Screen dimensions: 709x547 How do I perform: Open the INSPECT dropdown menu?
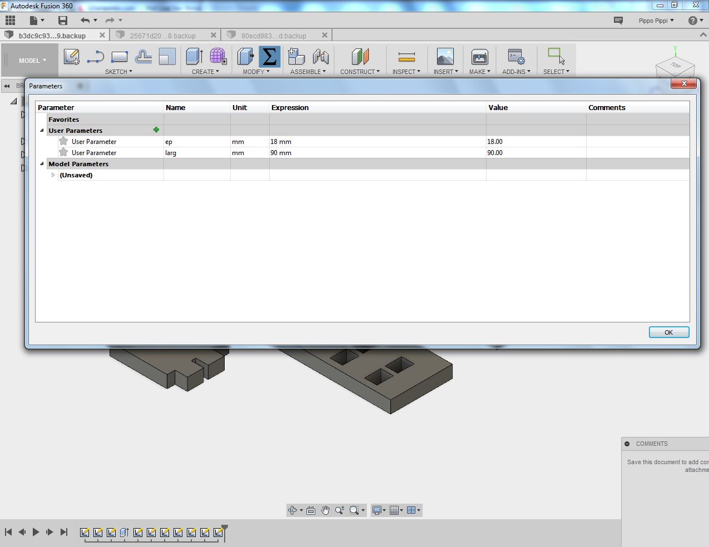(406, 72)
